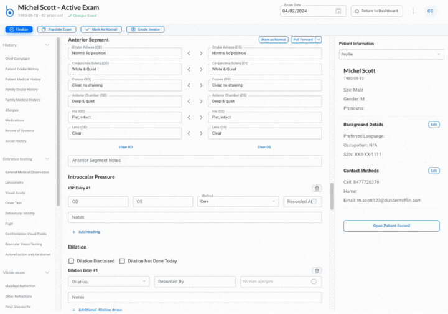Go to Pupil in sidebar
Viewport: 448px width, 314px height.
pos(9,224)
